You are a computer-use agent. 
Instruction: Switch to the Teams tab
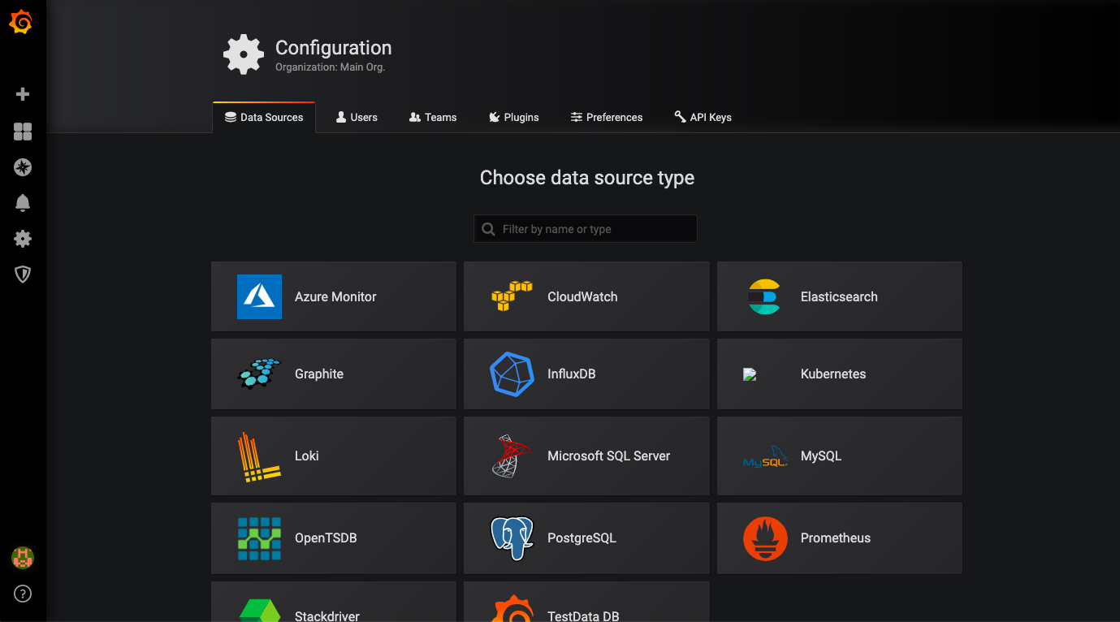click(433, 117)
